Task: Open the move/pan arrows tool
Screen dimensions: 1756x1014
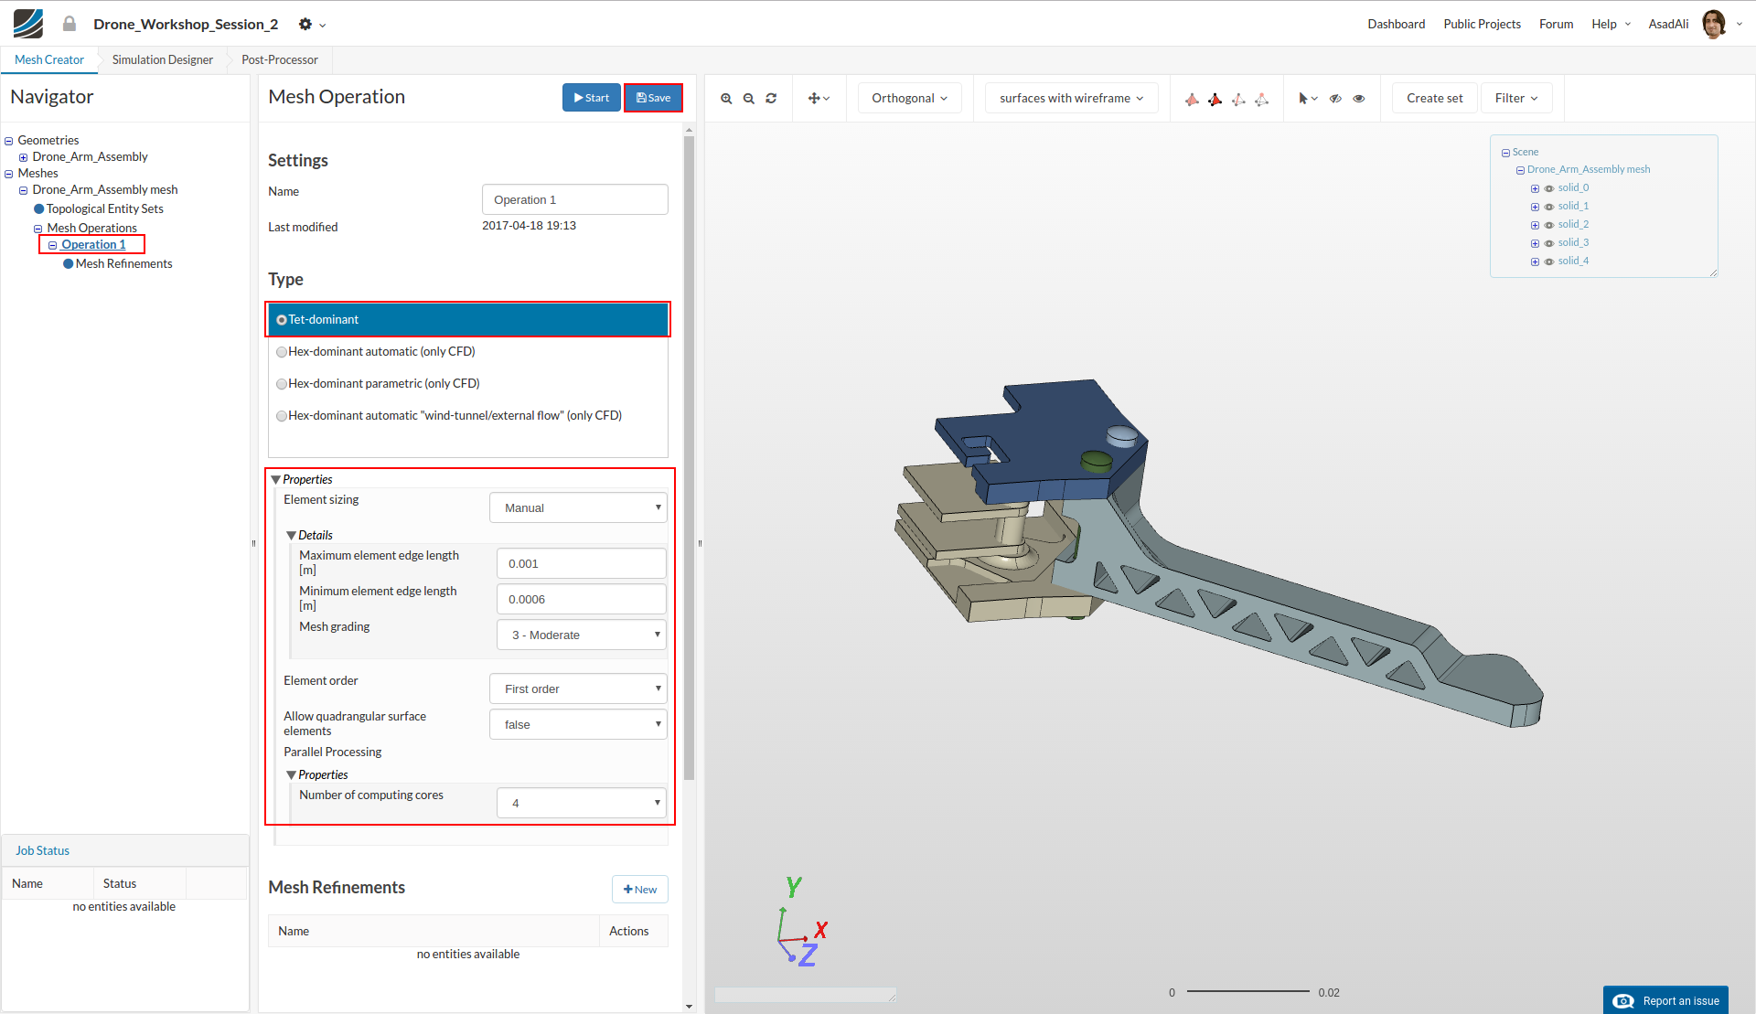Action: (x=818, y=99)
